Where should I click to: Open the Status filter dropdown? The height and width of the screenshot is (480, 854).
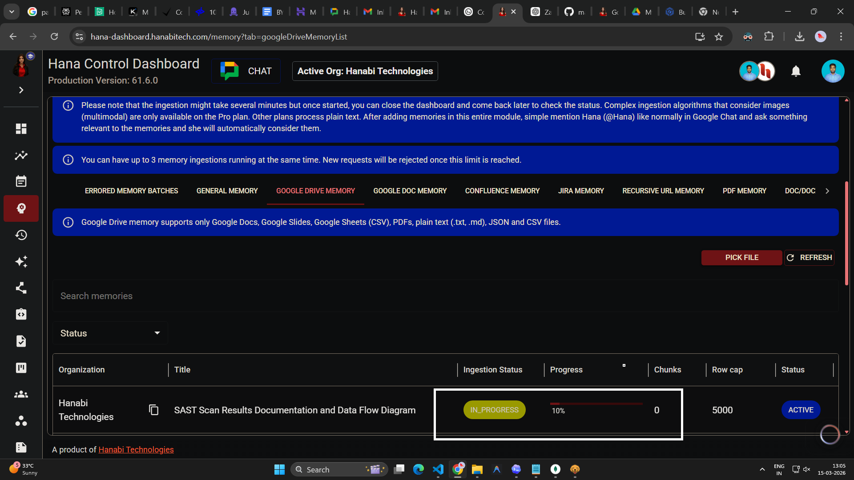pyautogui.click(x=110, y=333)
